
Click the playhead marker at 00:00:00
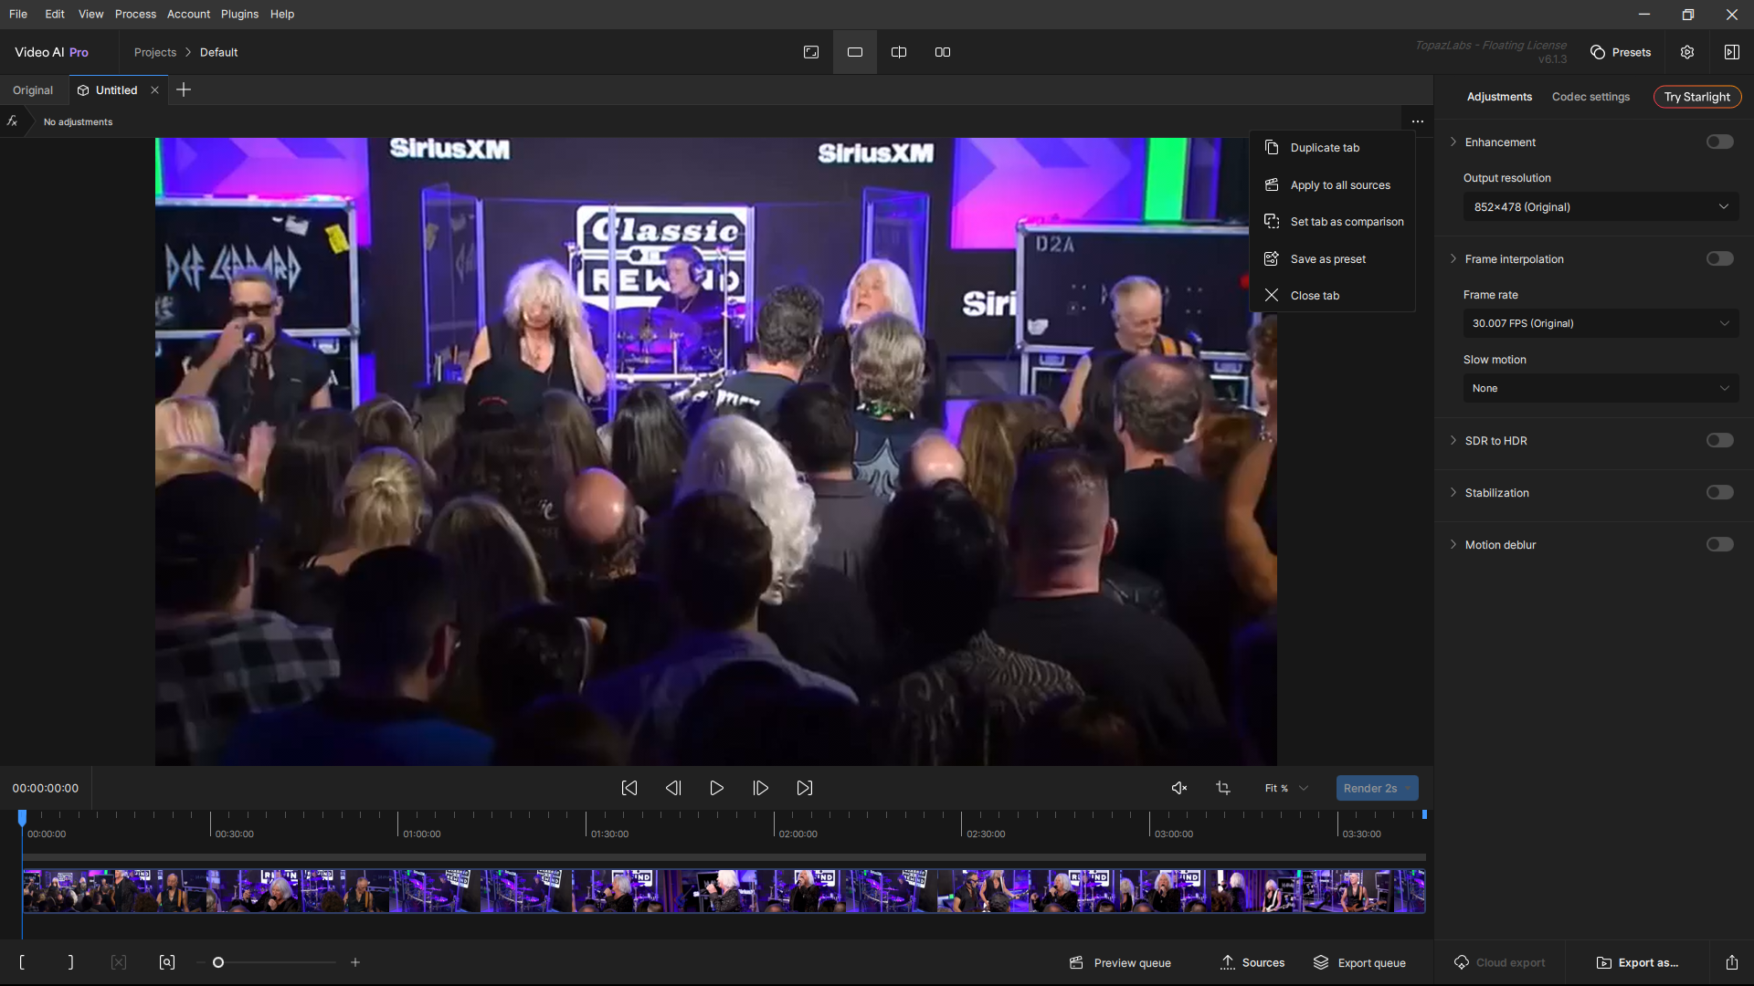point(23,817)
